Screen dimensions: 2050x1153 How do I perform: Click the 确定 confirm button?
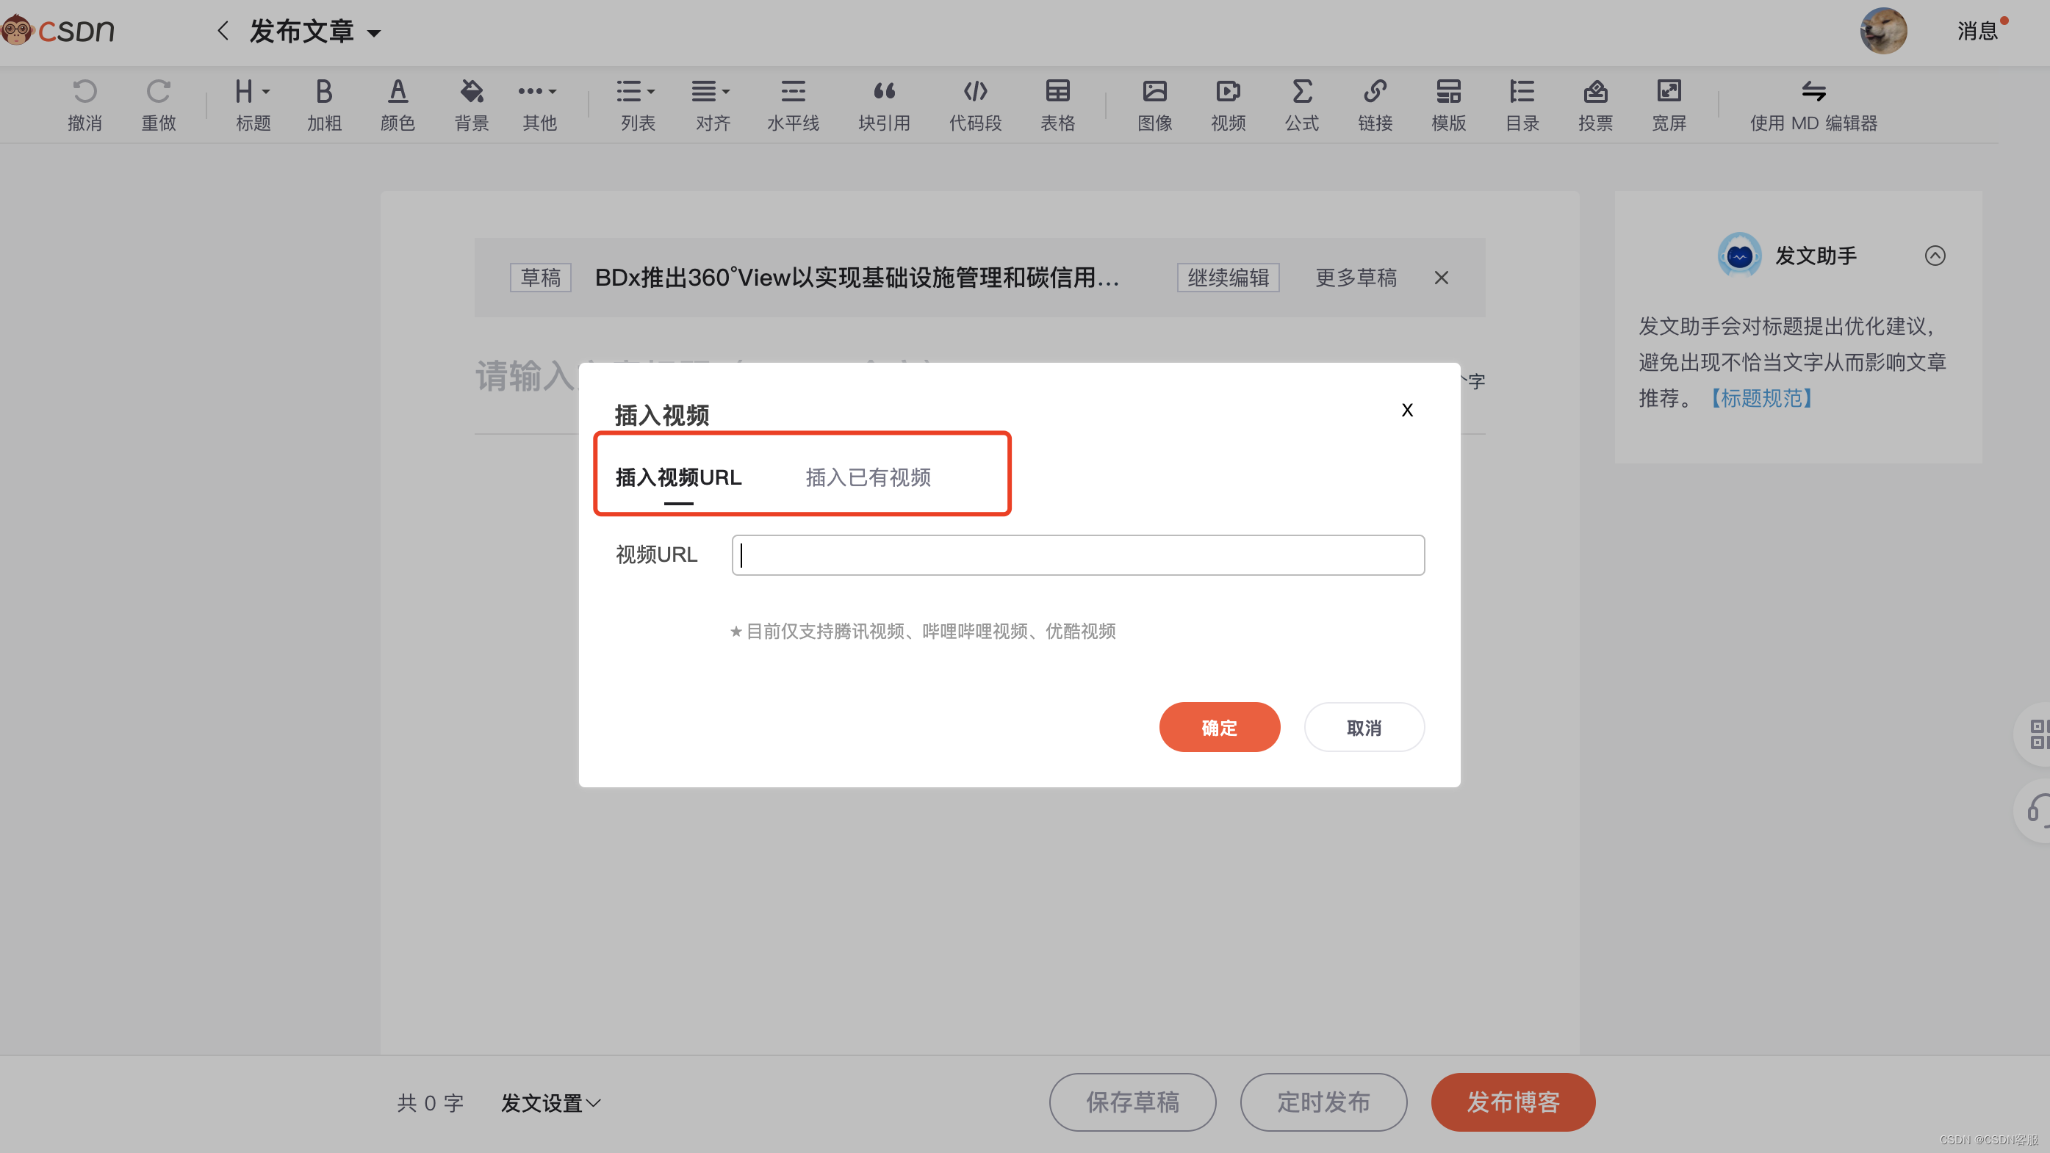point(1218,727)
